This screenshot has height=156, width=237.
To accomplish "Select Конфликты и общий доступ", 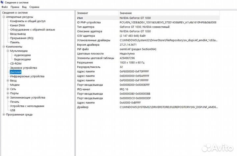I will [x=28, y=21].
